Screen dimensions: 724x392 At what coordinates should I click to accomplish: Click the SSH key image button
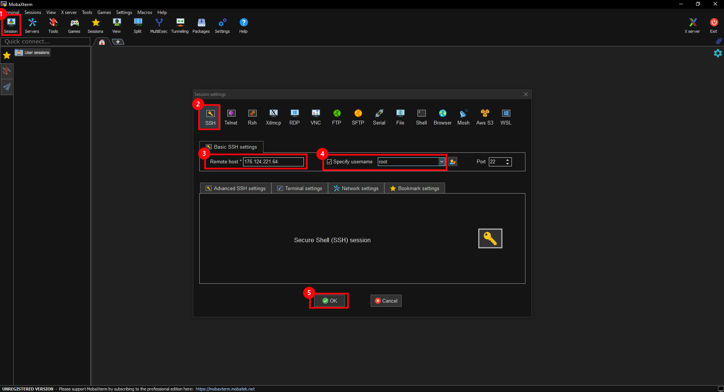point(490,238)
